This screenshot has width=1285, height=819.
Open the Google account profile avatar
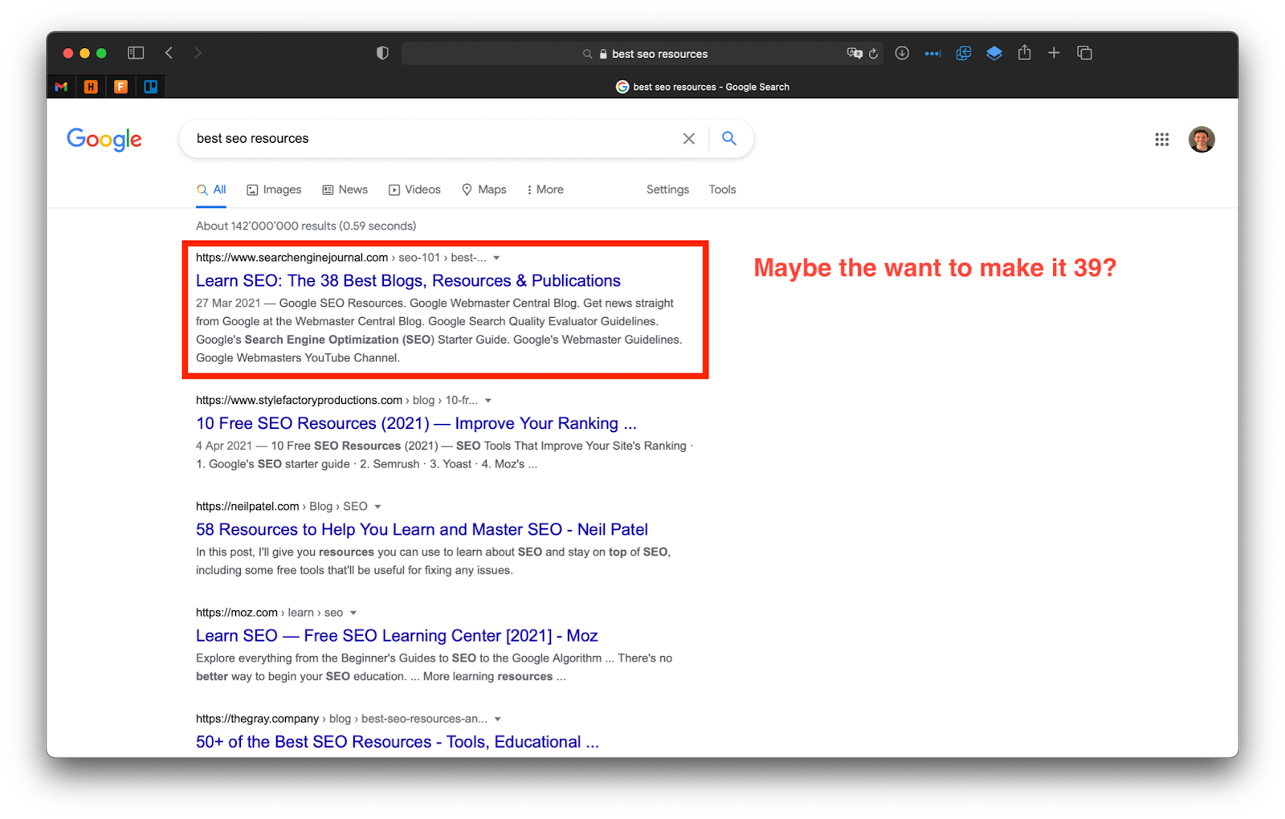[x=1201, y=139]
